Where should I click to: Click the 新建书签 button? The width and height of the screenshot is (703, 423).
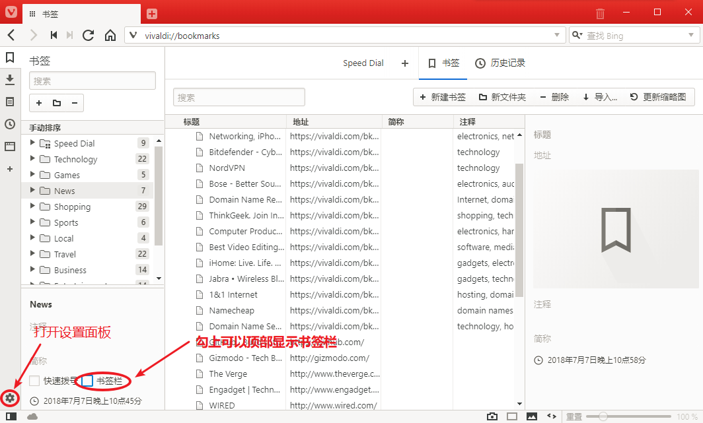pos(442,97)
